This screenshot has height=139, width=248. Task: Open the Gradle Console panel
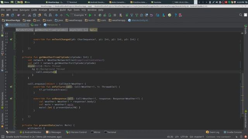(x=232, y=132)
